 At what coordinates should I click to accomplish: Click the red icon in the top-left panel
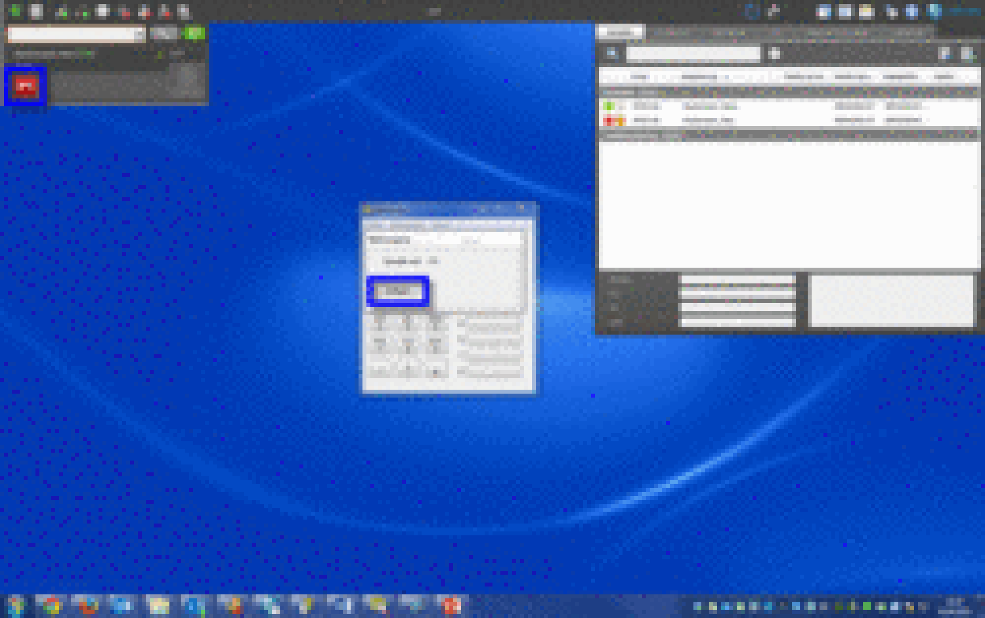26,87
